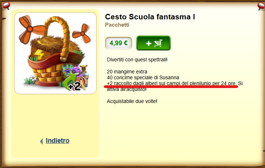The height and width of the screenshot is (168, 265).
Task: Click the 20 mangime extra line
Action: (x=127, y=72)
